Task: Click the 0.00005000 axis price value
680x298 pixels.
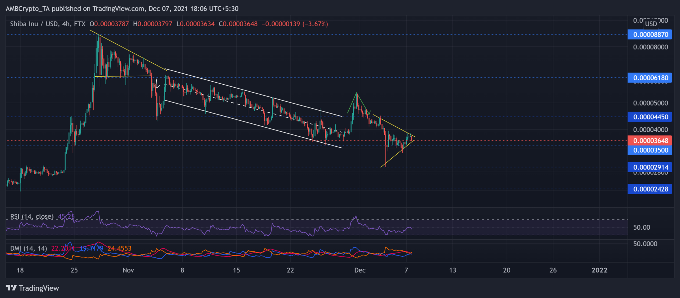Action: [650, 103]
